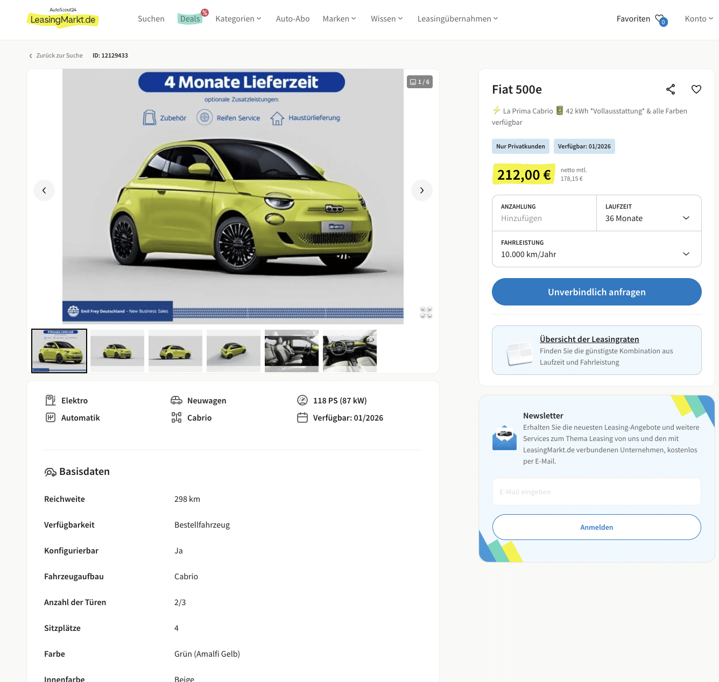Click Sitzplätze value 4
Screen dimensions: 719x682
click(177, 628)
